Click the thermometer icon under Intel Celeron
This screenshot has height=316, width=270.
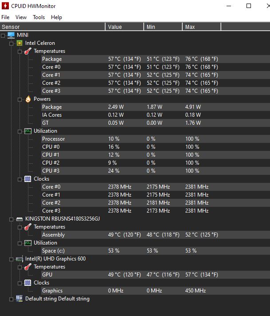(x=28, y=51)
